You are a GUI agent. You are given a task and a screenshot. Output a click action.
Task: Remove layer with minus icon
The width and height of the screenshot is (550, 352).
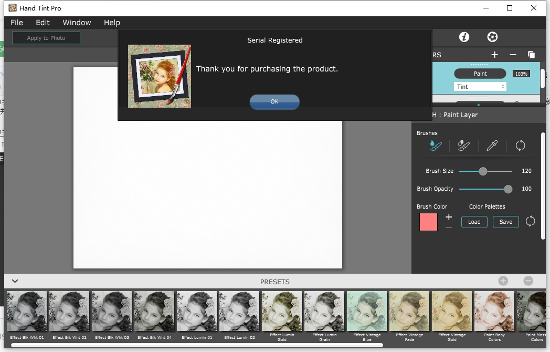[x=513, y=55]
